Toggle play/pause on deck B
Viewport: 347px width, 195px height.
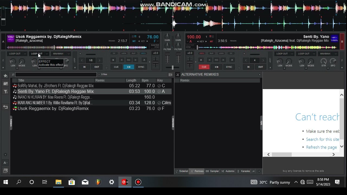click(x=217, y=67)
